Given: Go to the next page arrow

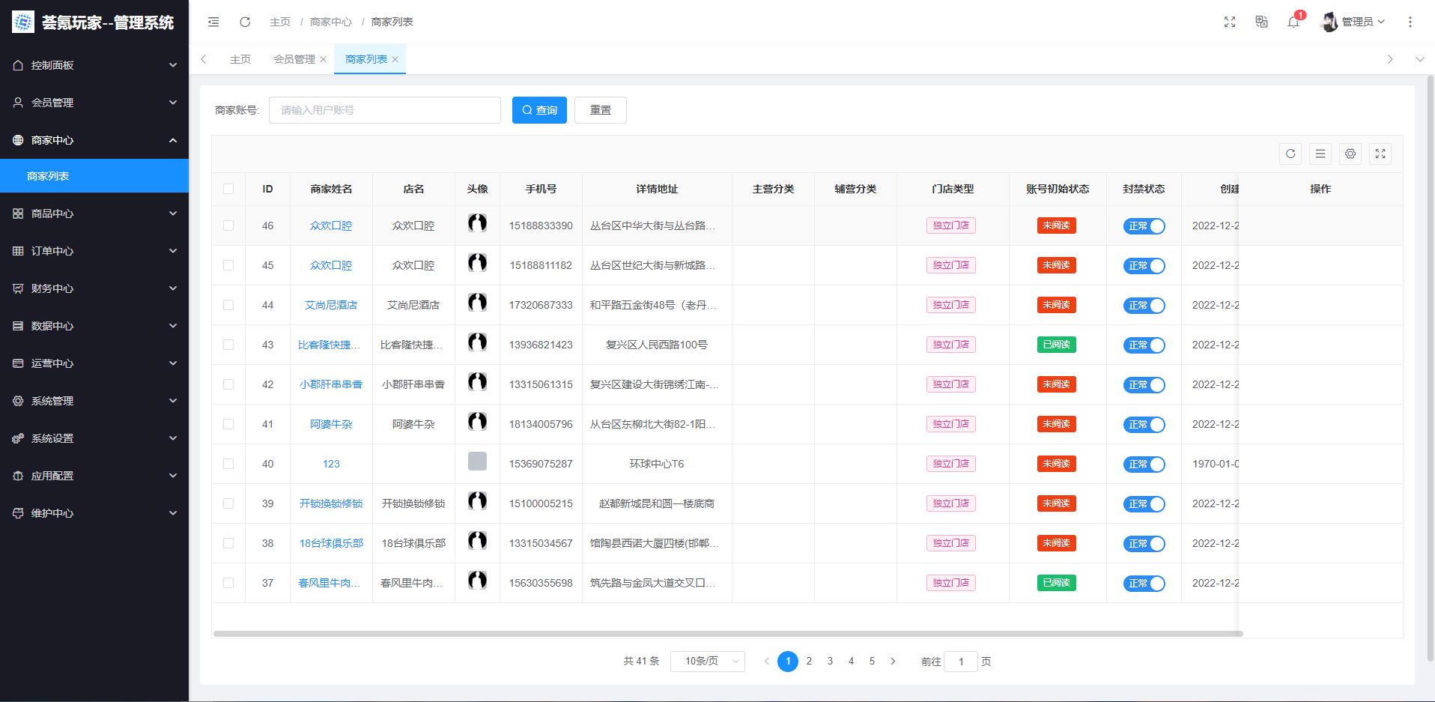Looking at the screenshot, I should [893, 661].
